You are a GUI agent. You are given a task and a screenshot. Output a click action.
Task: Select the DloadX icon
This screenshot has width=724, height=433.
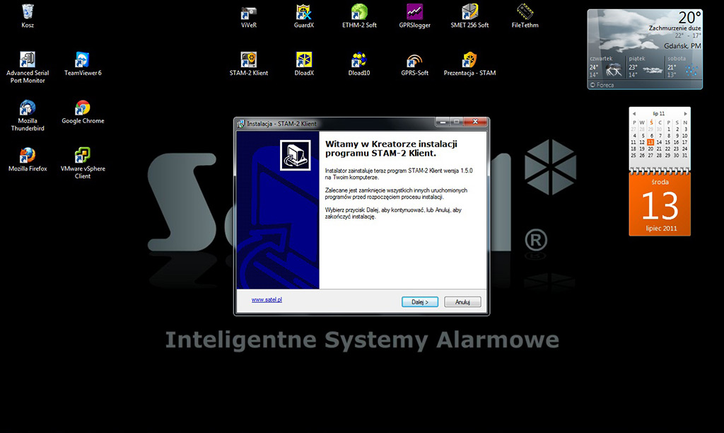click(303, 60)
